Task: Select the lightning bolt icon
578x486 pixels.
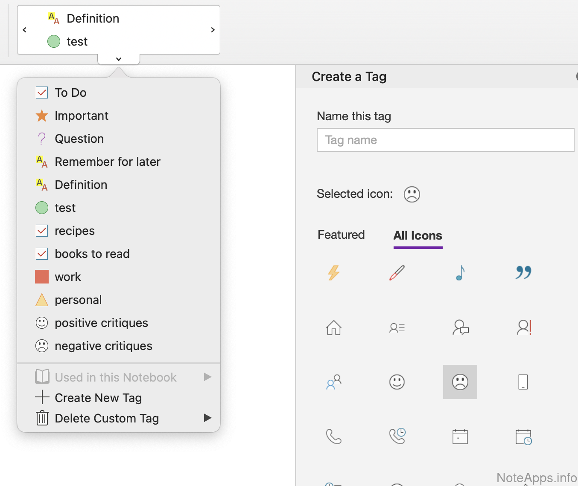Action: 333,273
